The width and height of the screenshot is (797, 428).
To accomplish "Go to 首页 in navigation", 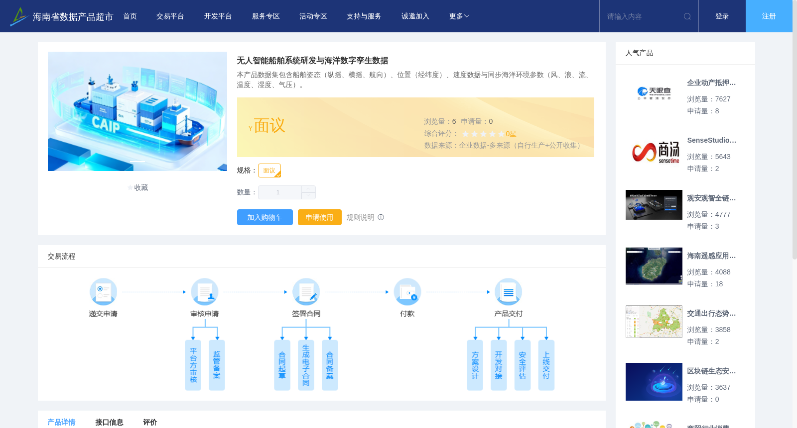I will pyautogui.click(x=130, y=16).
